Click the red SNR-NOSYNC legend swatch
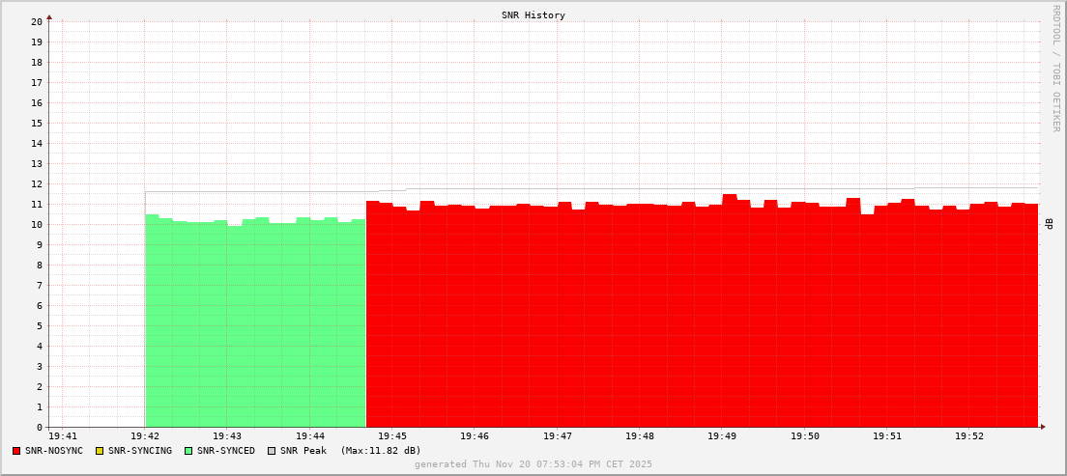Image resolution: width=1067 pixels, height=476 pixels. [16, 451]
